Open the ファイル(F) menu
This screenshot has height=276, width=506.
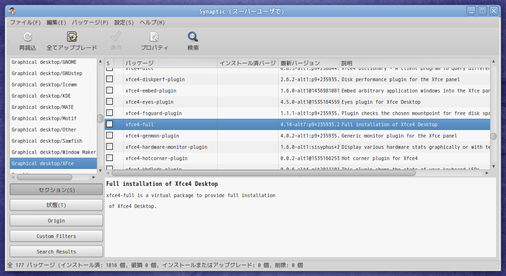(25, 22)
